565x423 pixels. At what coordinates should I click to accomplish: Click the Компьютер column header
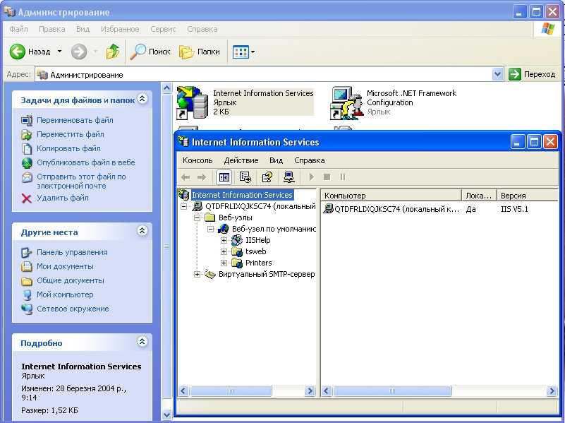click(x=391, y=196)
